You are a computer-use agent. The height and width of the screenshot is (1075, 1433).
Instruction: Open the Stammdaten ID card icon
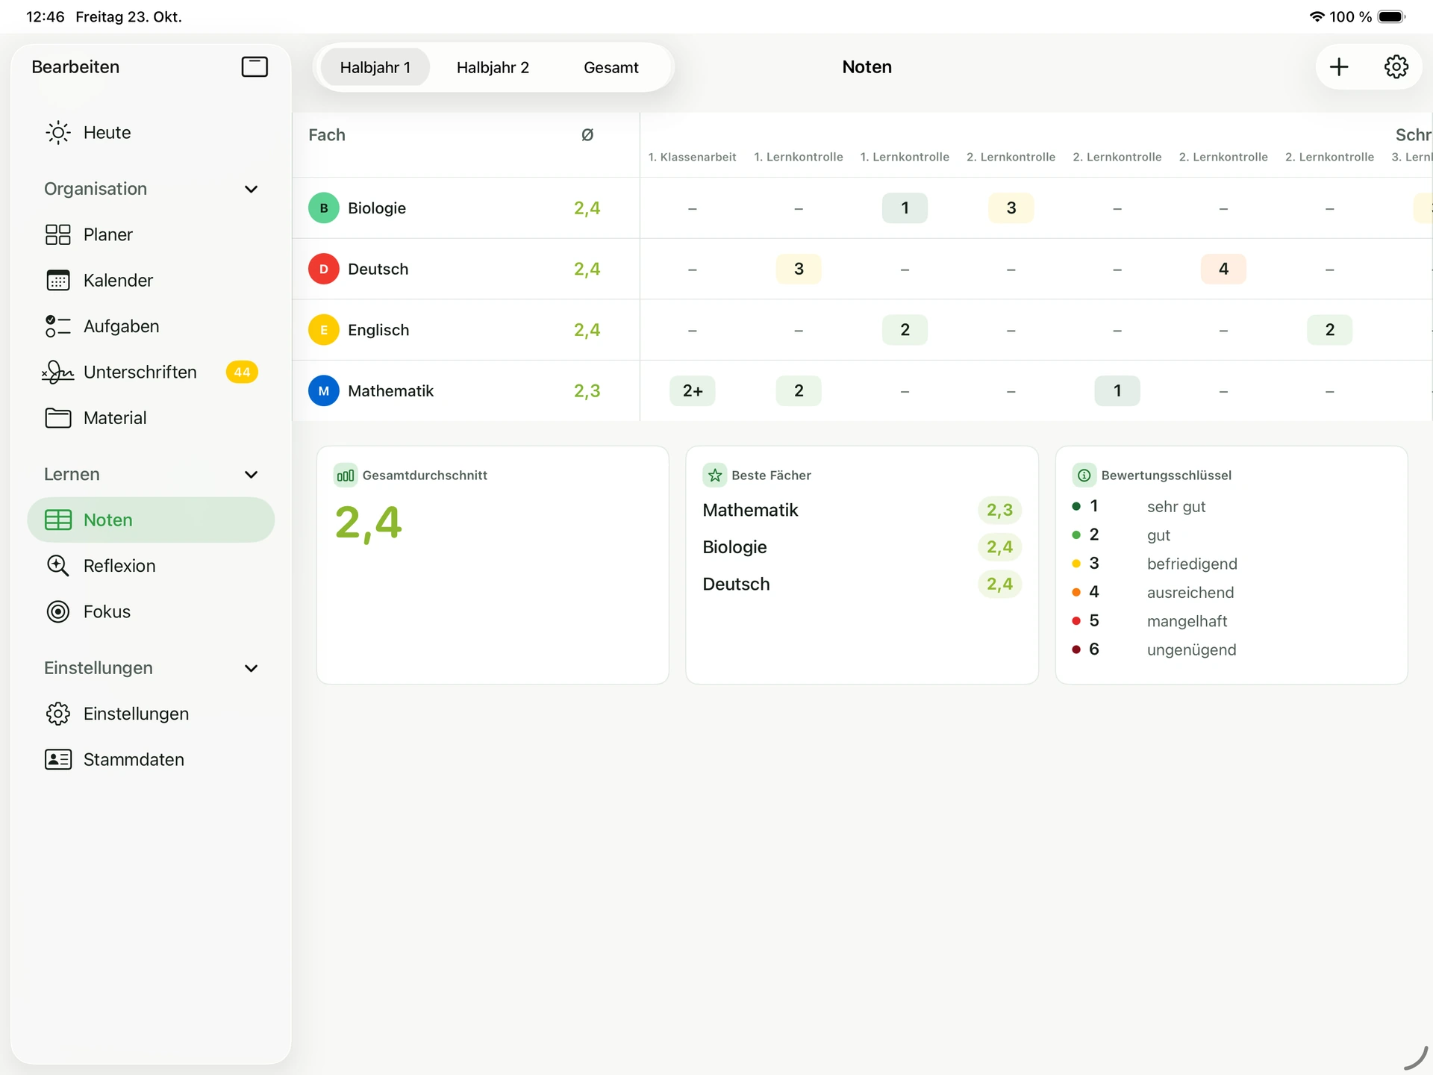(x=58, y=760)
